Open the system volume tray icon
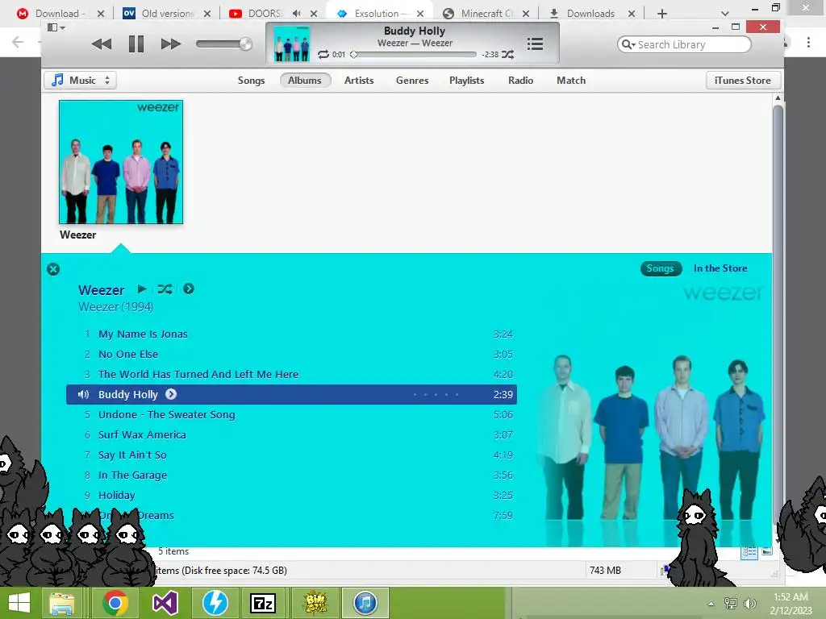This screenshot has width=826, height=619. [x=749, y=604]
